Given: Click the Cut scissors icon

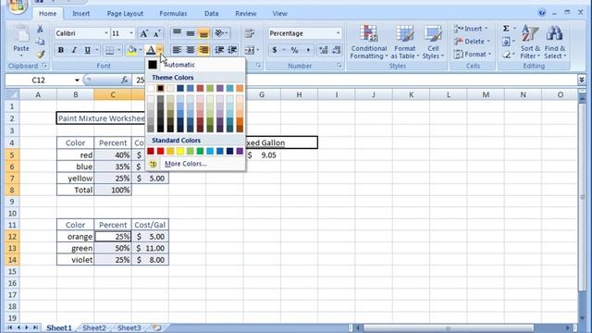Looking at the screenshot, I should tap(40, 29).
